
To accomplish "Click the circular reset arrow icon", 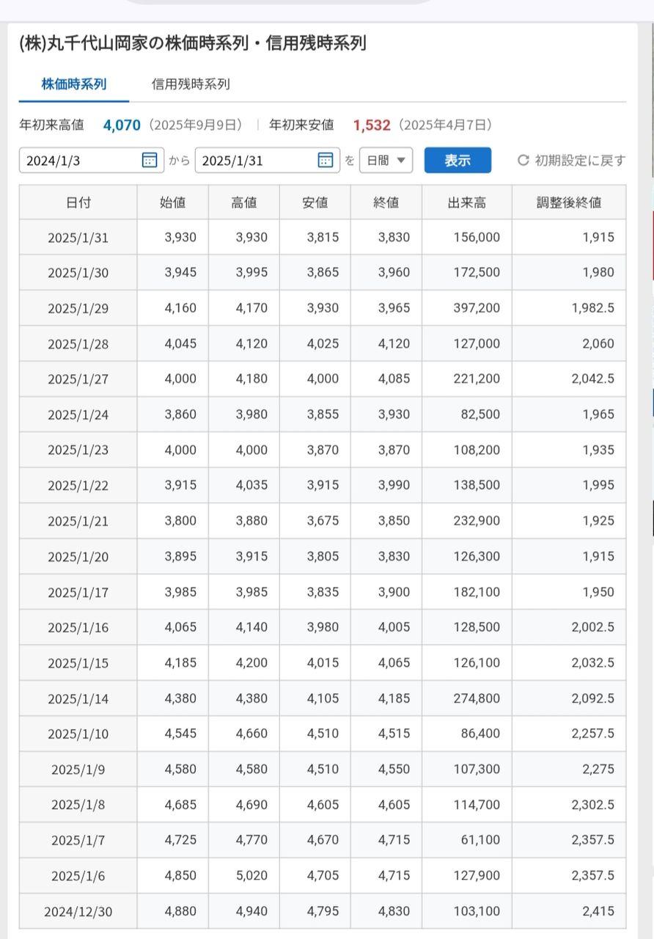I will click(x=523, y=161).
